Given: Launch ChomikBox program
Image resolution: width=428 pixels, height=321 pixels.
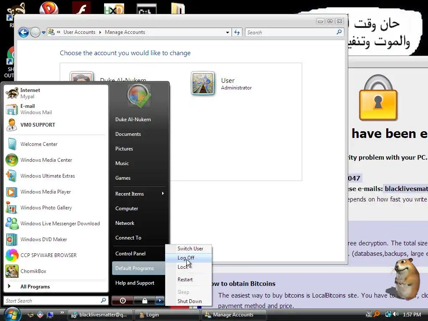Looking at the screenshot, I should (x=56, y=271).
